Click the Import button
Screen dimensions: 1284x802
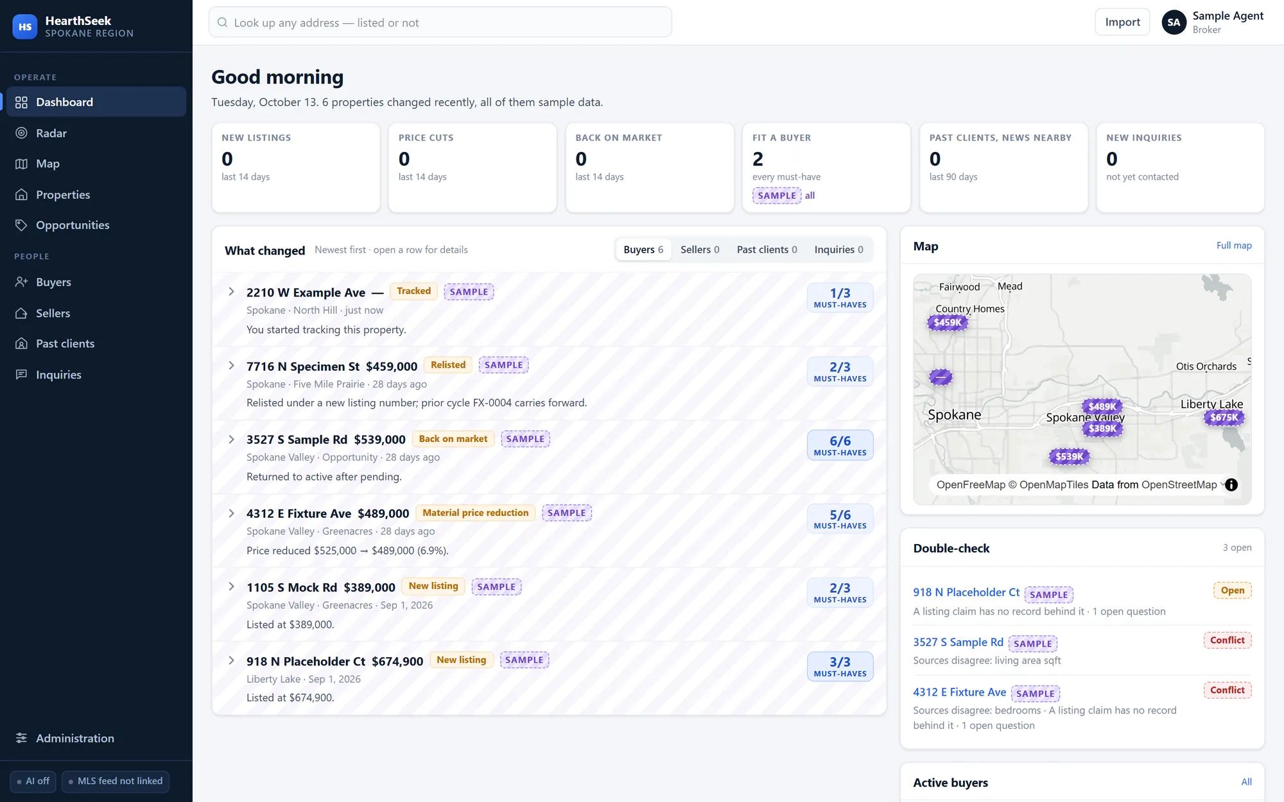[1122, 22]
